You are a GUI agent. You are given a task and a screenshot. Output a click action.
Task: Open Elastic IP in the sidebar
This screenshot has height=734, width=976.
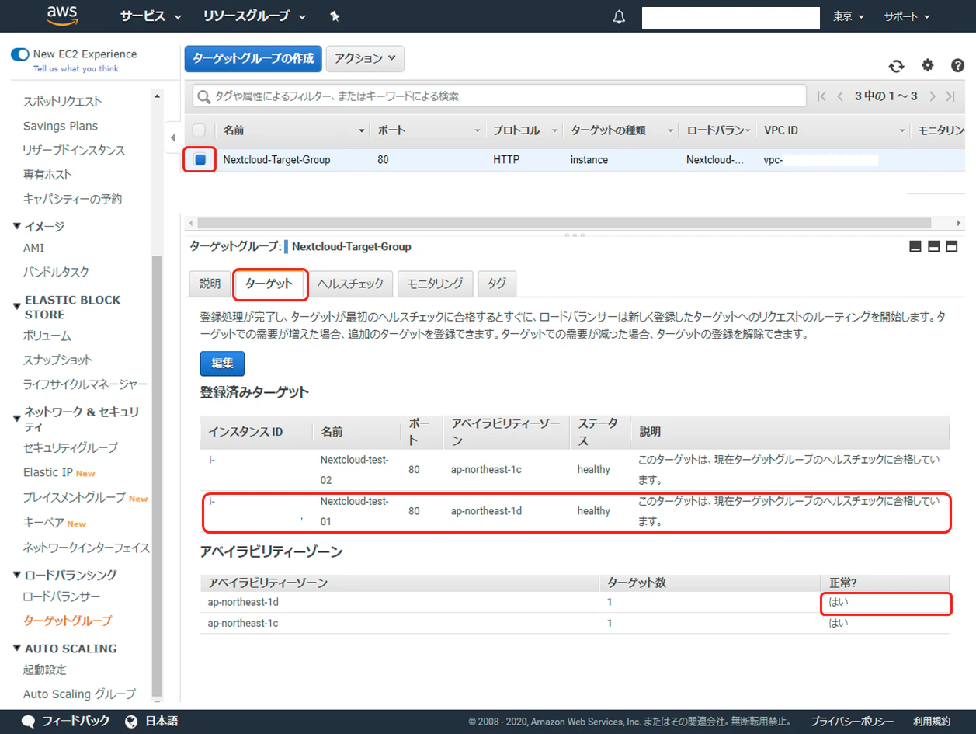pos(48,472)
